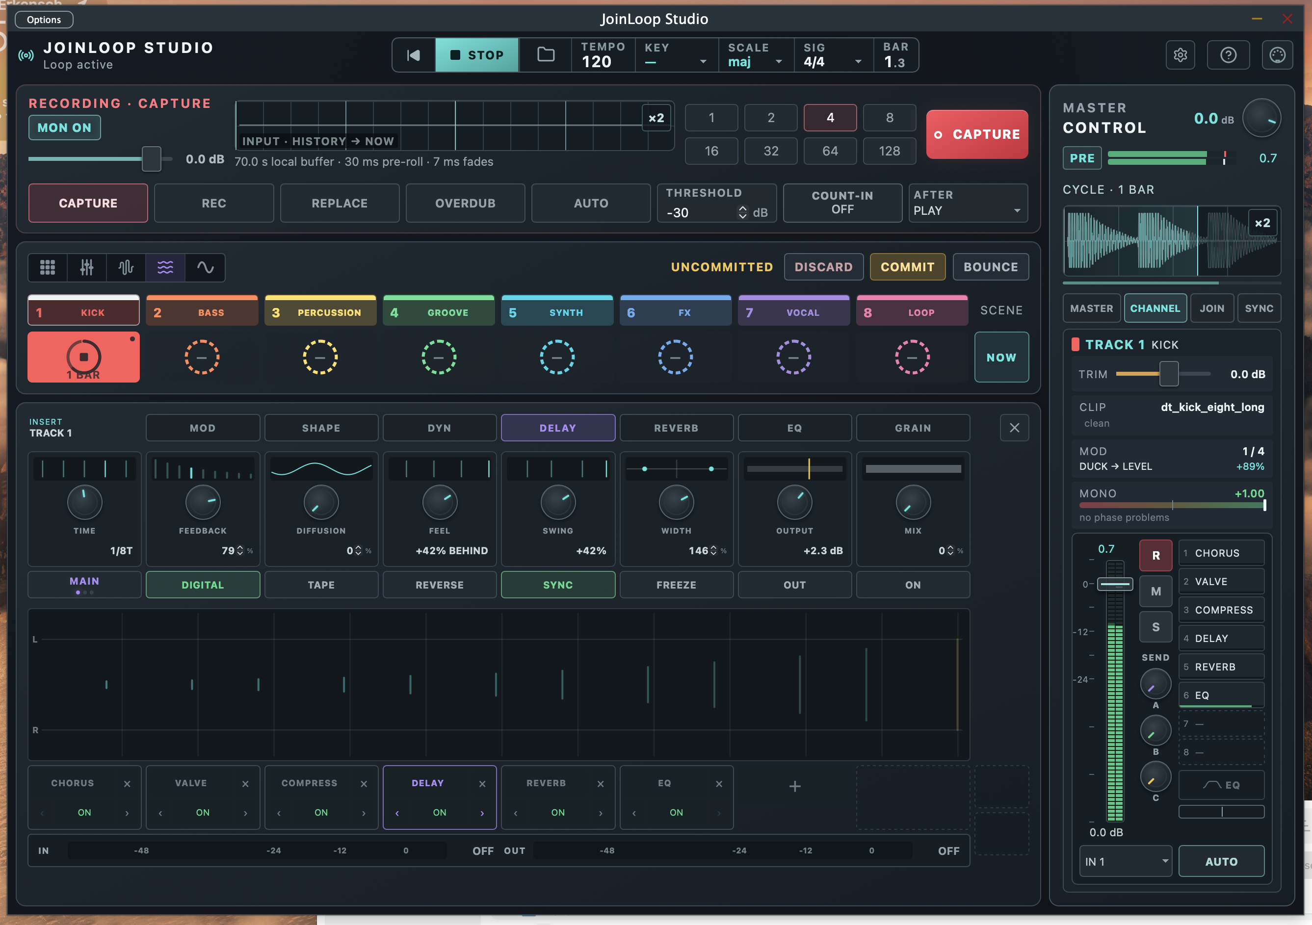Open the help question mark icon
This screenshot has height=925, width=1312.
[1228, 55]
